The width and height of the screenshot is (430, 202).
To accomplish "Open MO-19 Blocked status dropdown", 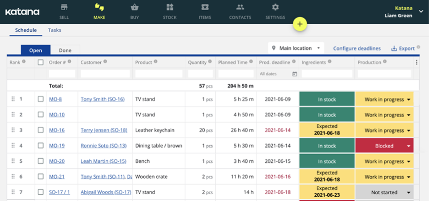I will pos(384,146).
